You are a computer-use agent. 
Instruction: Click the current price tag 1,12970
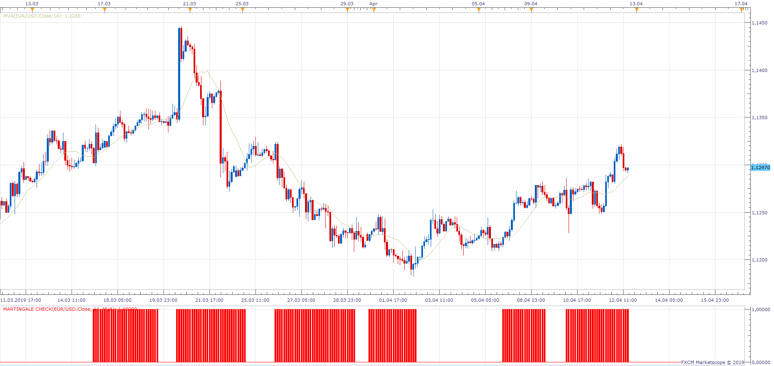click(x=761, y=168)
